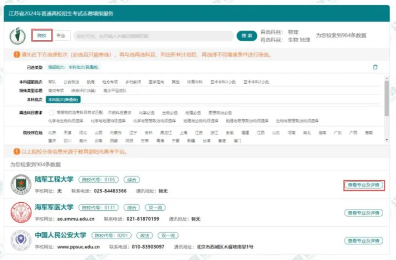Image resolution: width=396 pixels, height=260 pixels.
Task: Select 乡村教师 batch option
Action: click(133, 82)
